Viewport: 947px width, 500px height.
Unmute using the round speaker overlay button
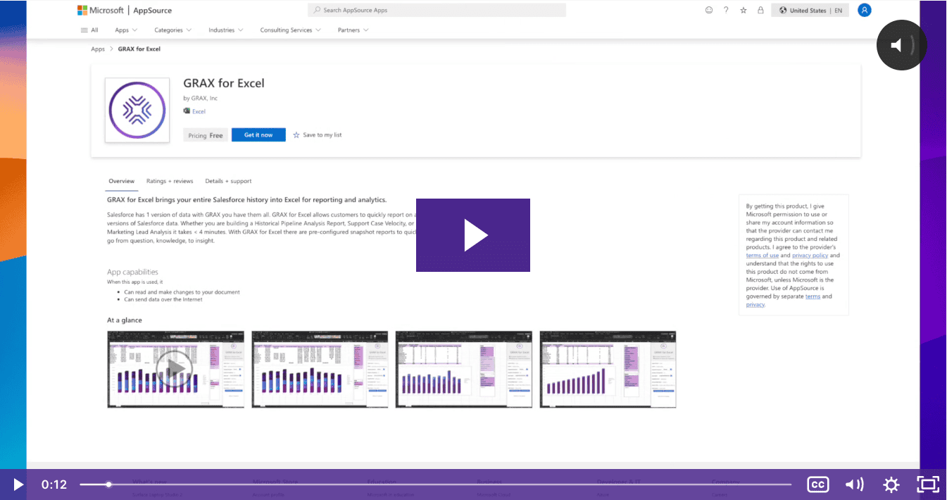[902, 45]
